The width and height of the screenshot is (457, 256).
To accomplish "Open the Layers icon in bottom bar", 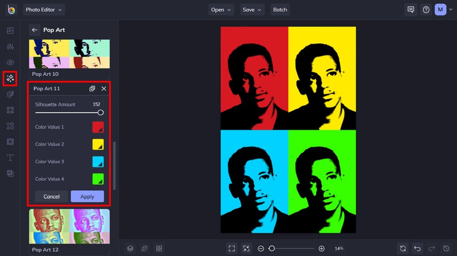I will pyautogui.click(x=130, y=248).
